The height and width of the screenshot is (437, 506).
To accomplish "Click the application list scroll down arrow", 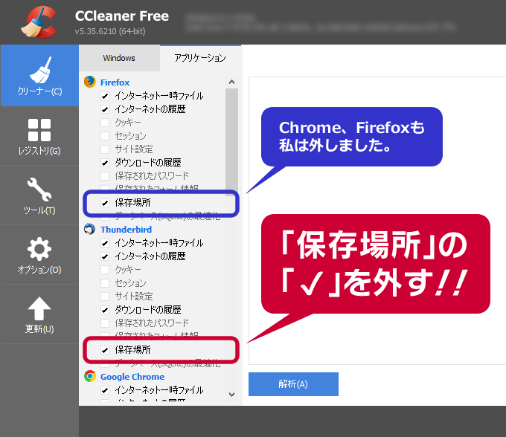I will pyautogui.click(x=231, y=395).
